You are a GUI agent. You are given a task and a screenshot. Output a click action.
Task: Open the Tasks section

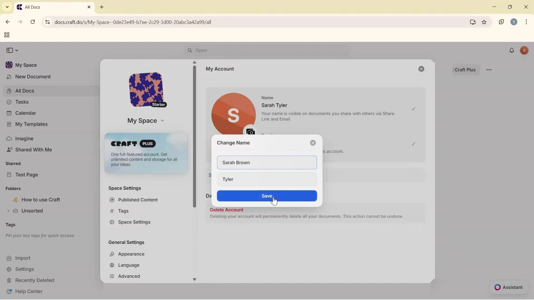coord(22,102)
